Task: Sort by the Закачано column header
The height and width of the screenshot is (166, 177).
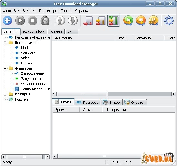Action: click(148, 38)
